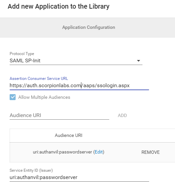This screenshot has width=175, height=182.
Task: Remove the uri:authanvil:passwordserver audience entry
Action: point(150,152)
